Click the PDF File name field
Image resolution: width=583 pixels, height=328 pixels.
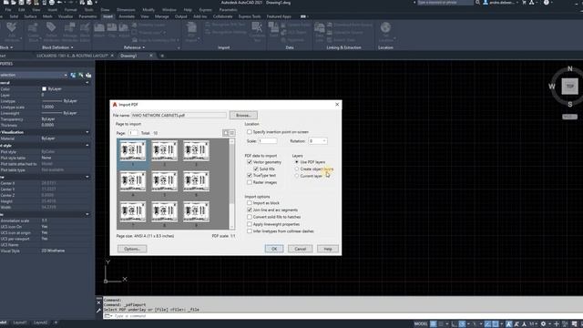(x=179, y=116)
